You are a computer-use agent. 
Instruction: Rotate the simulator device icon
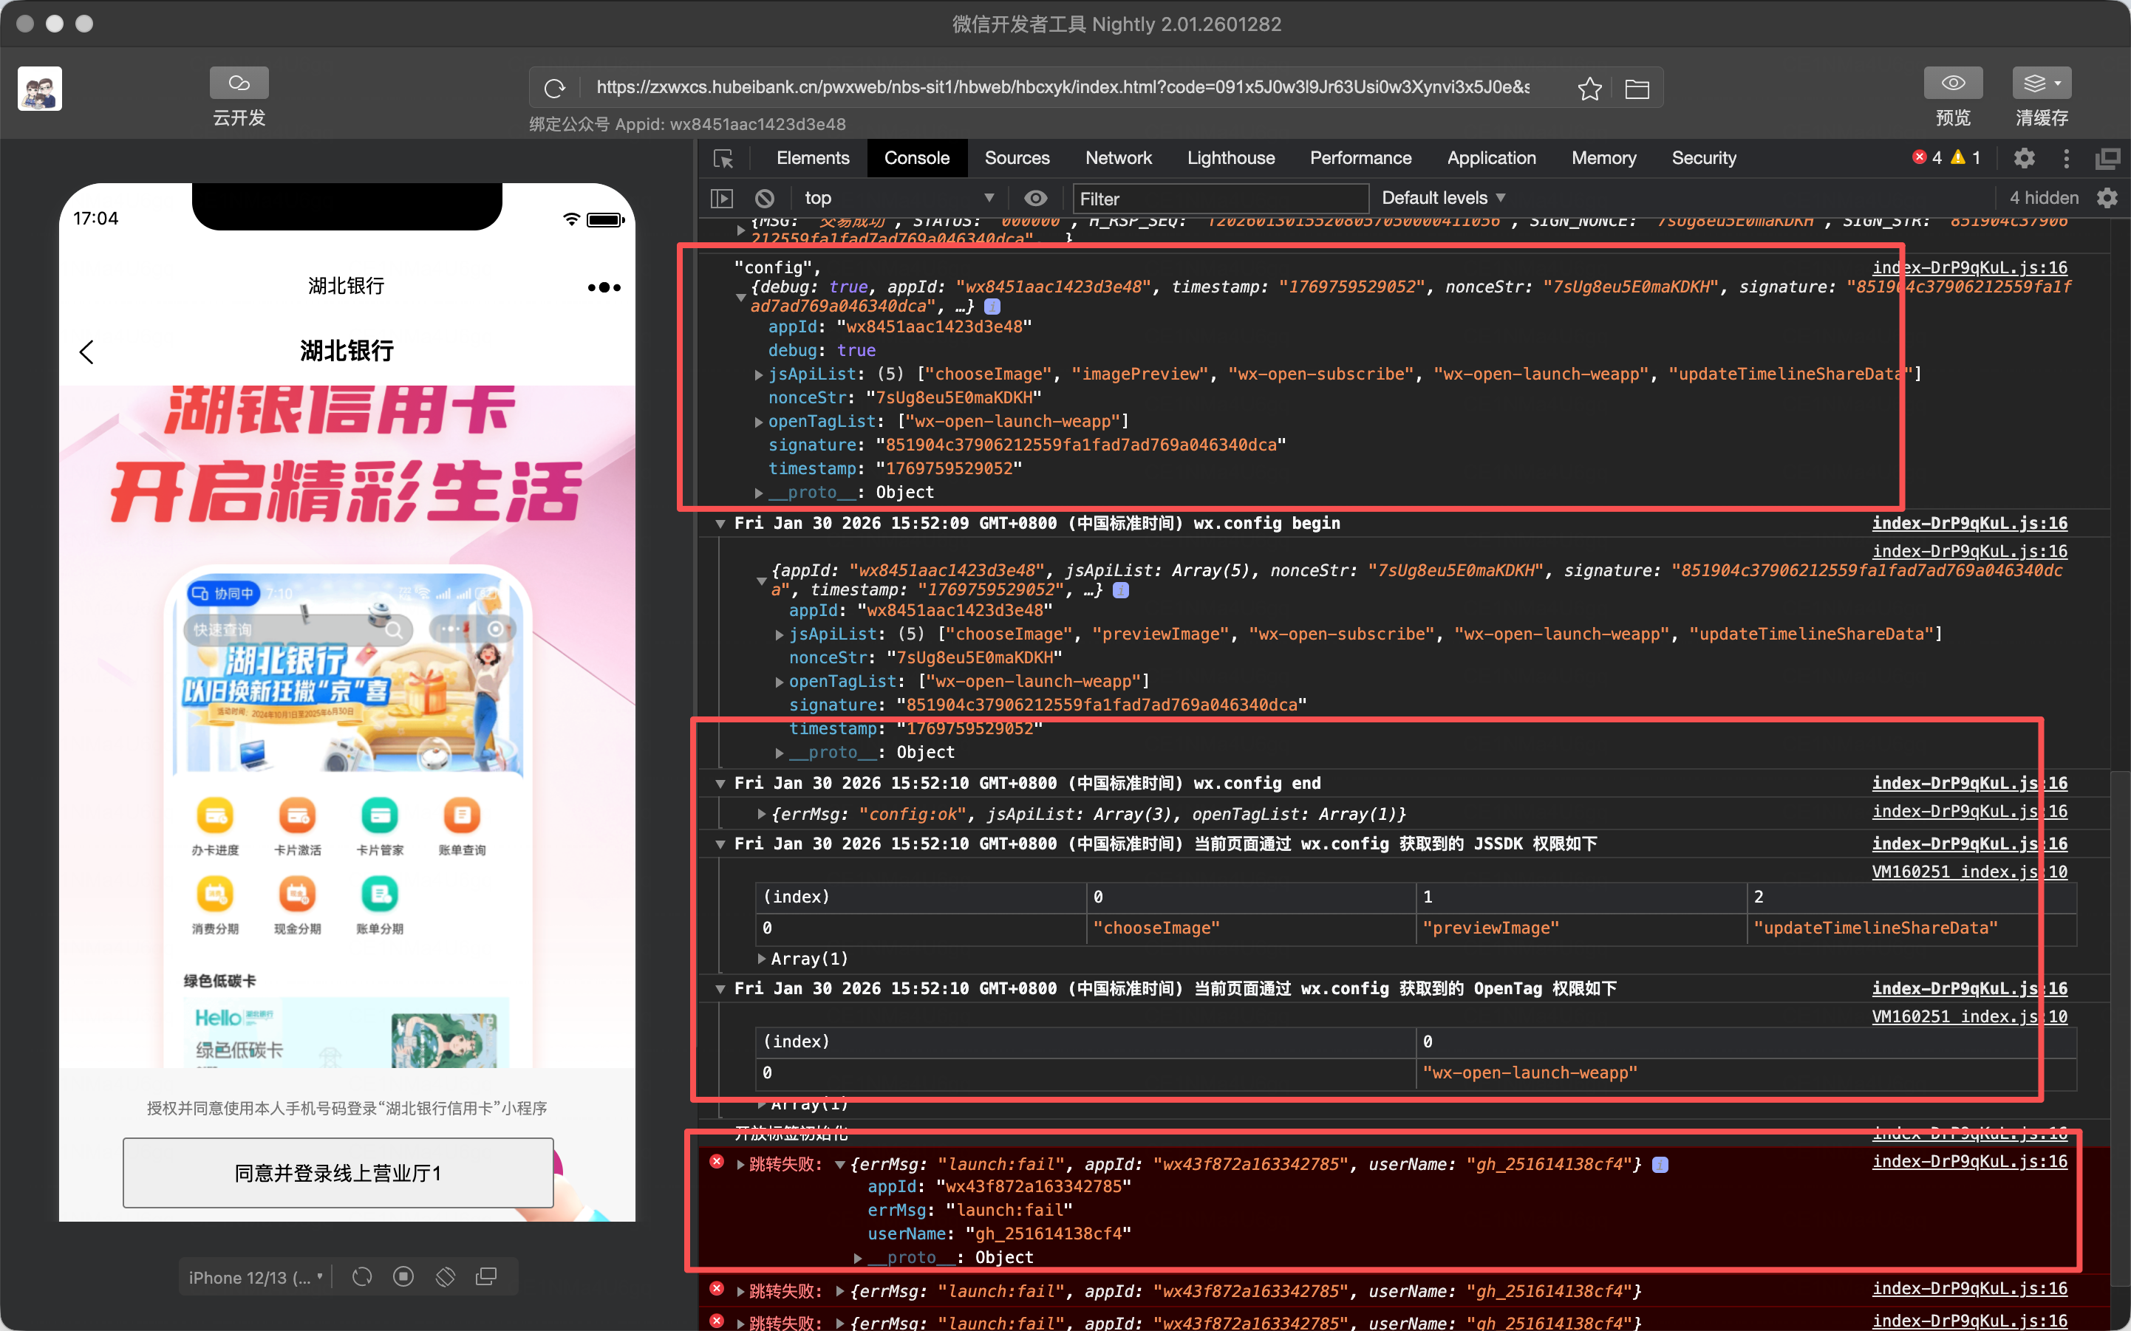point(446,1276)
